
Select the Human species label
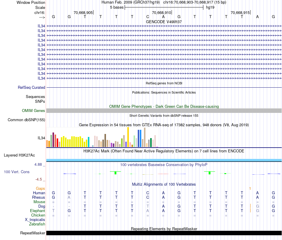tap(39, 193)
